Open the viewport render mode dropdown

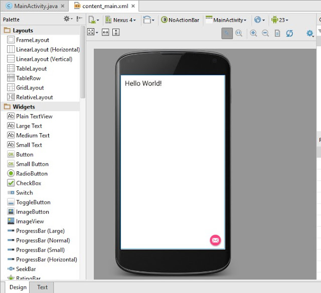click(x=92, y=32)
